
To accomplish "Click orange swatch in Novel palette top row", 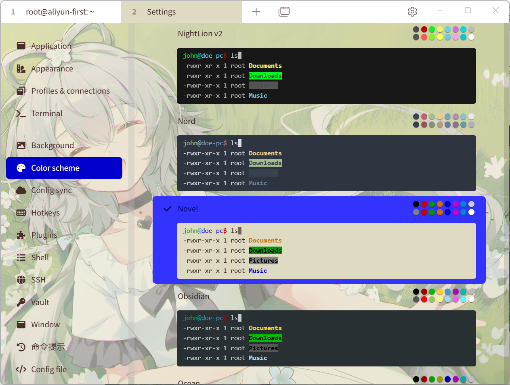I will click(440, 204).
